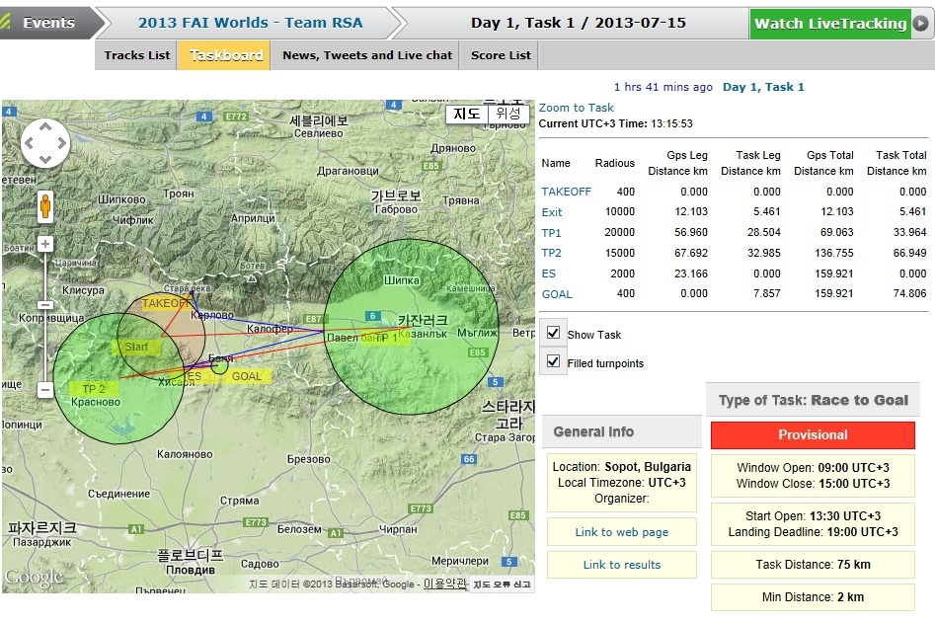This screenshot has width=935, height=623.
Task: Select Exit turnpoint in table
Action: pos(552,212)
